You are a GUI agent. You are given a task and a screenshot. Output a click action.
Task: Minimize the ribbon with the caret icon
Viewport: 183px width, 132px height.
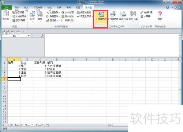click(x=164, y=8)
